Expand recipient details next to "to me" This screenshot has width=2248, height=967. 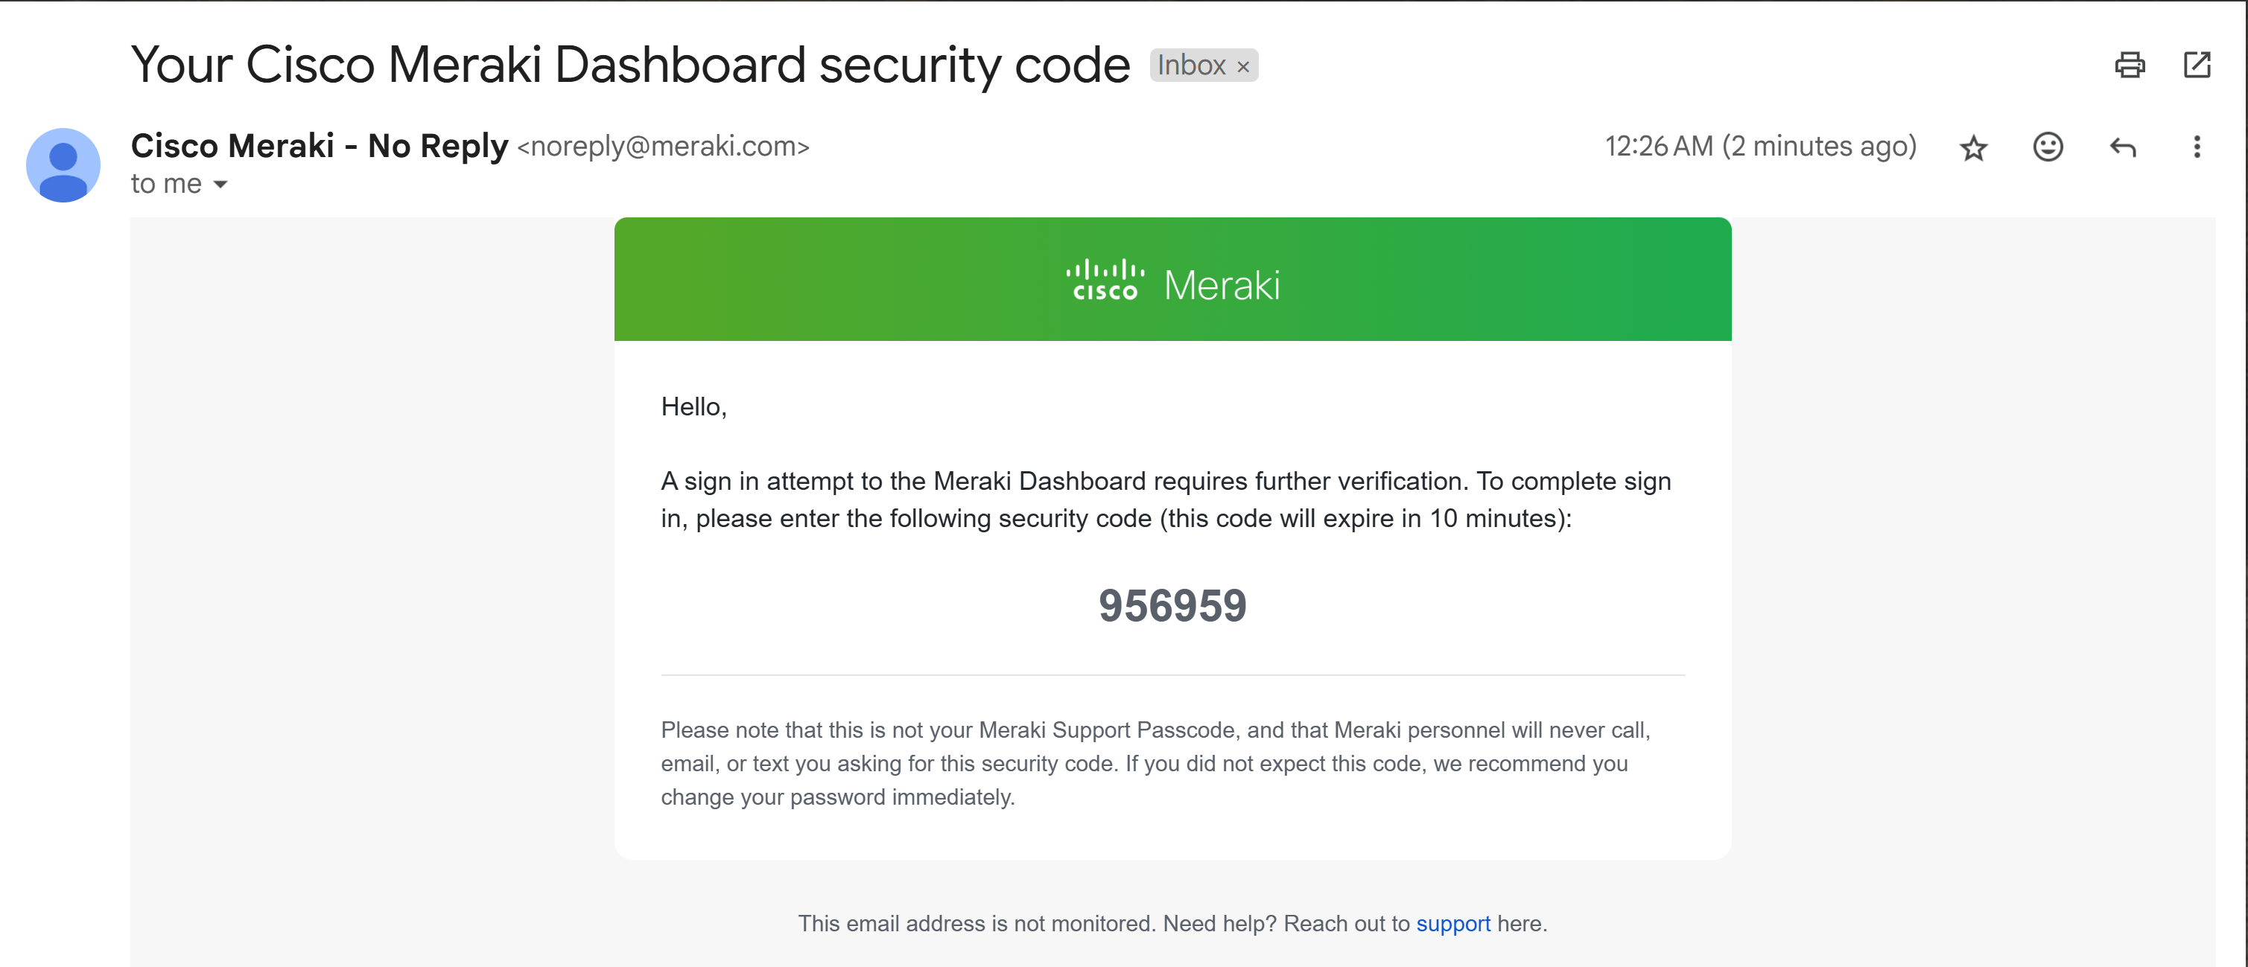pos(220,184)
